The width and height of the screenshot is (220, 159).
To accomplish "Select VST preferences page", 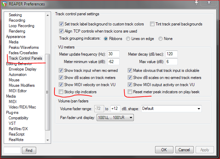I will tap(12, 123).
